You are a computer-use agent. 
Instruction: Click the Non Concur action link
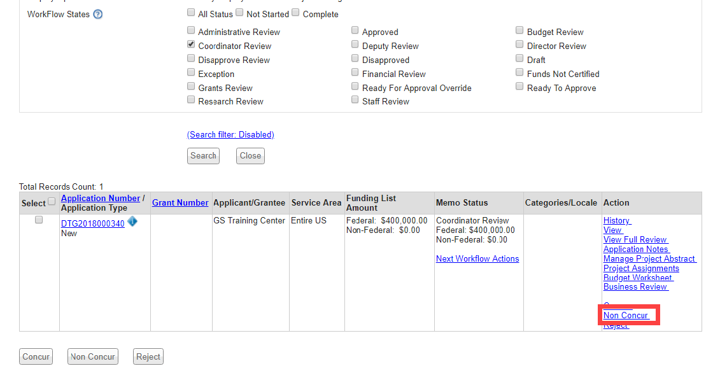pos(626,316)
